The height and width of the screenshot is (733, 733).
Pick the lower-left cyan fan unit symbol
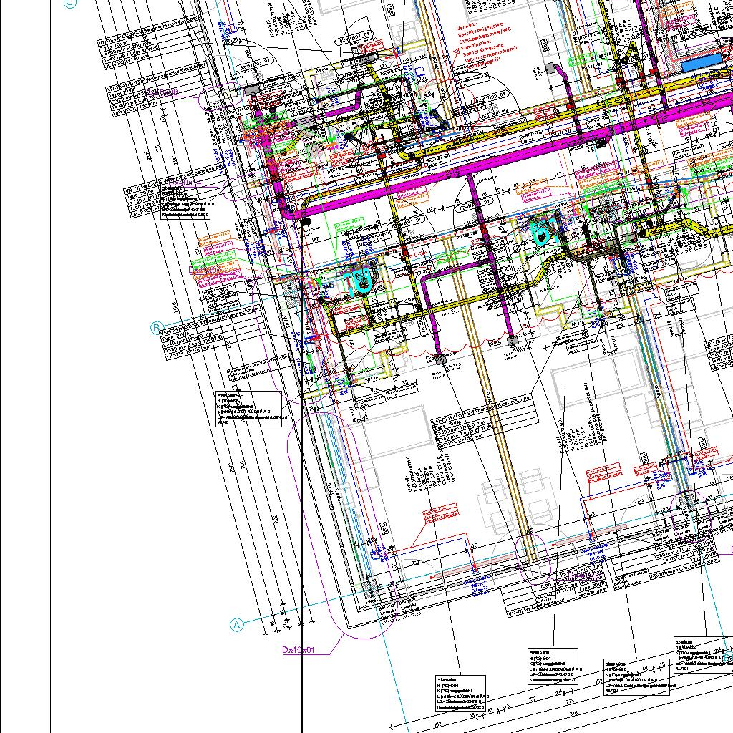coord(360,279)
